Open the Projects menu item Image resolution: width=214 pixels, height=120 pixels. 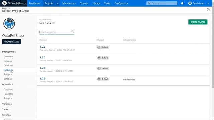coord(49,3)
